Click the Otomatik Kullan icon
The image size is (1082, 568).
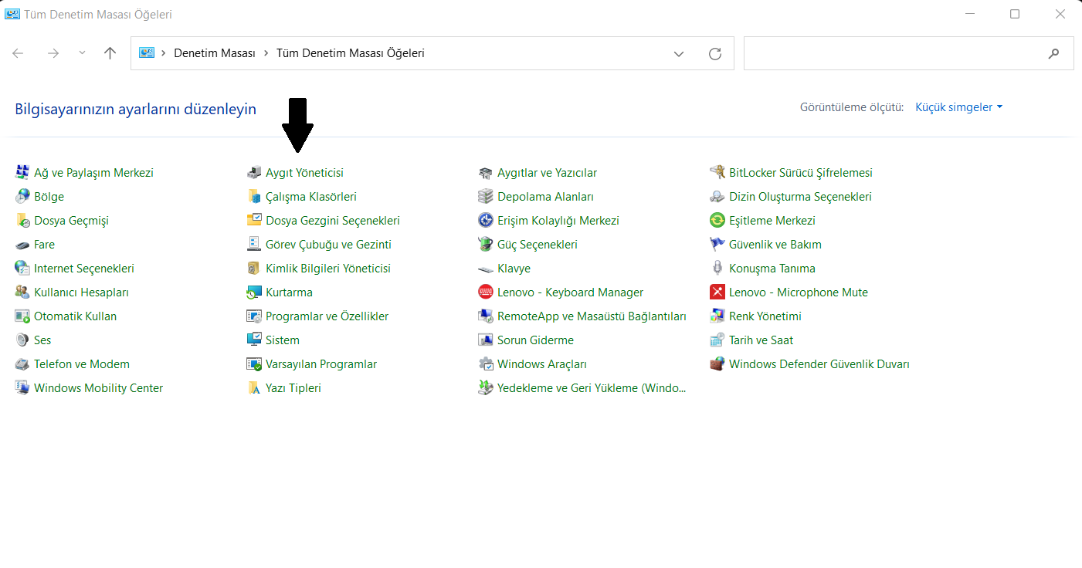[x=22, y=316]
